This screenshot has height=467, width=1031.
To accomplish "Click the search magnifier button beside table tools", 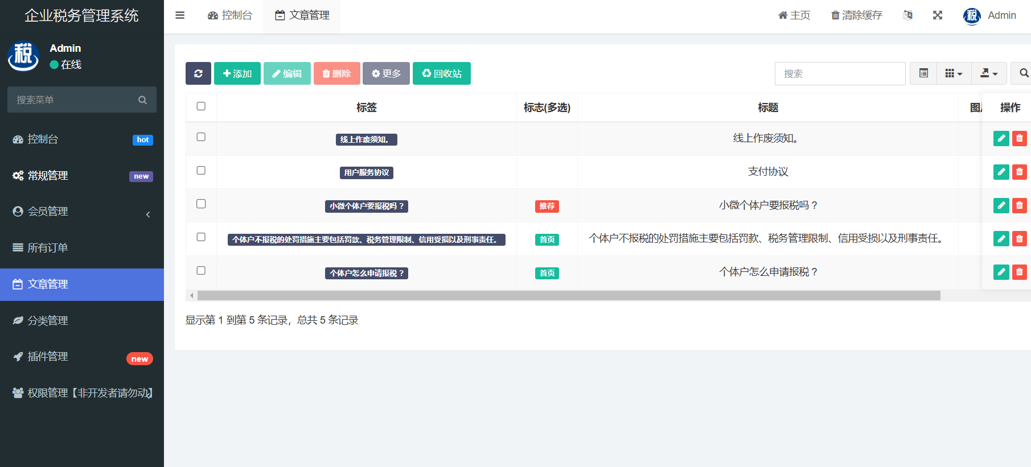I will tap(1023, 73).
